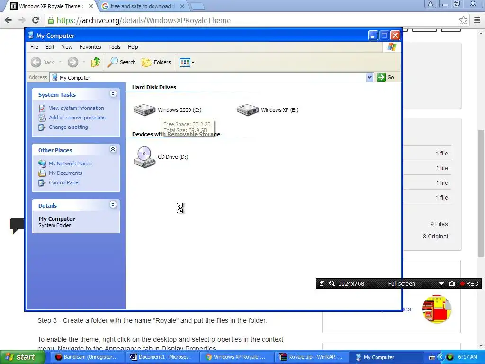Click My Computer taskbar button
485x364 pixels.
tap(386, 357)
